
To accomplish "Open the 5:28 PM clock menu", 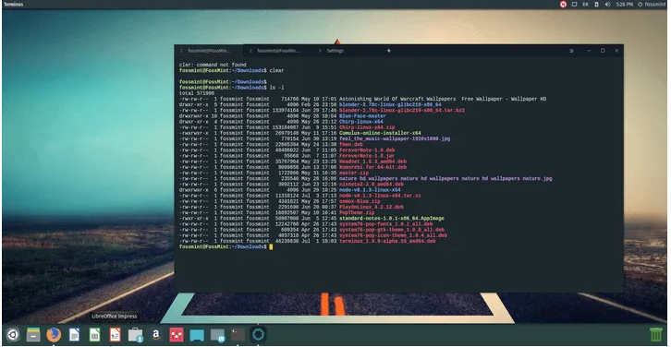I will (x=625, y=5).
